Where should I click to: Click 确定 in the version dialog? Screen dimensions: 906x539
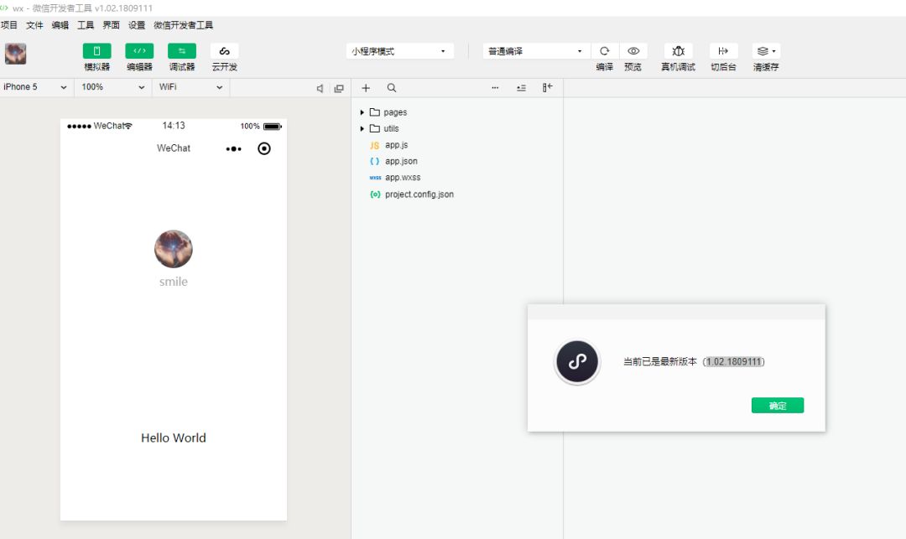click(x=777, y=406)
